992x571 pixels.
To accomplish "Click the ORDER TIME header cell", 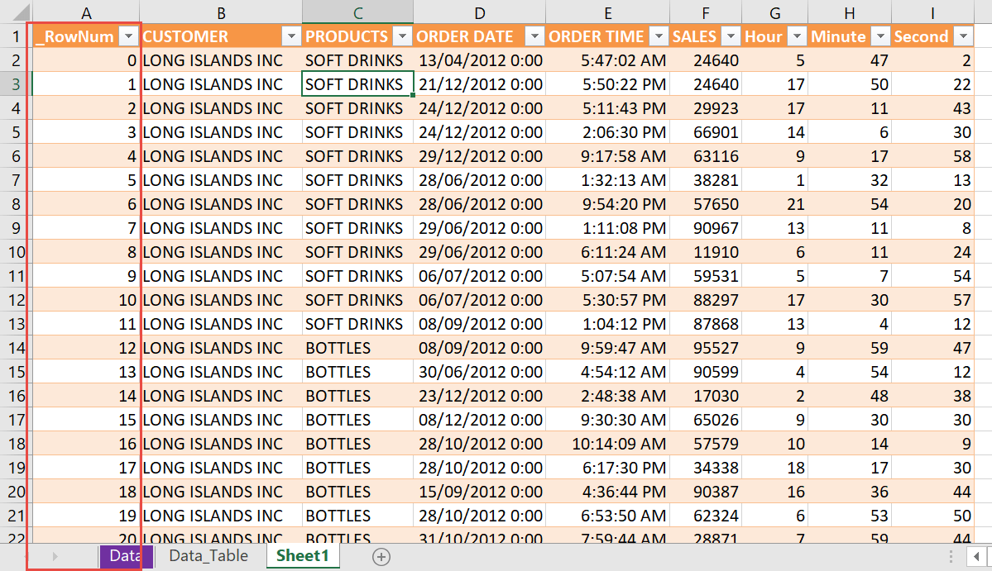I will pyautogui.click(x=607, y=36).
